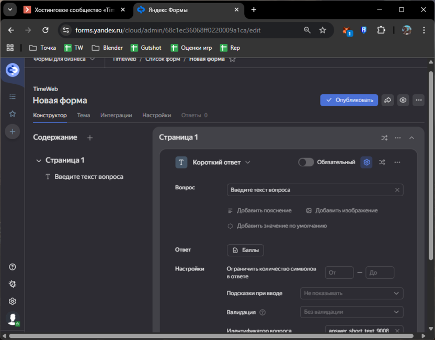This screenshot has width=435, height=340.
Task: Click the Баллы button
Action: tap(245, 250)
